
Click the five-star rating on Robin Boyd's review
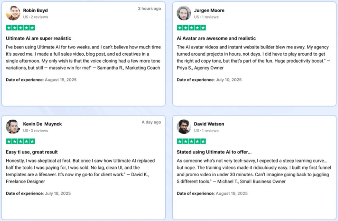click(x=20, y=28)
